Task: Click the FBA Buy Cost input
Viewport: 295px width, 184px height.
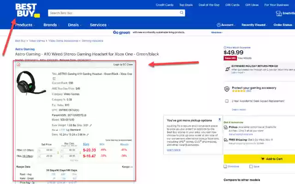Action: click(69, 156)
